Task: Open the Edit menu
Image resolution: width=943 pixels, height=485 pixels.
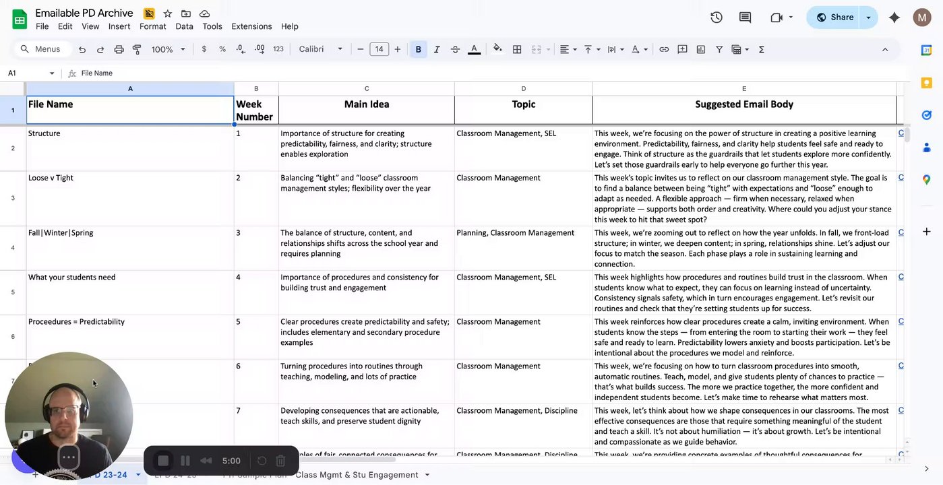Action: pyautogui.click(x=65, y=26)
